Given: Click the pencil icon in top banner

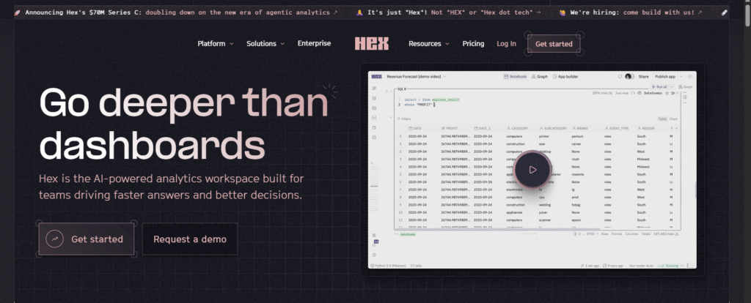Looking at the screenshot, I should pos(724,12).
